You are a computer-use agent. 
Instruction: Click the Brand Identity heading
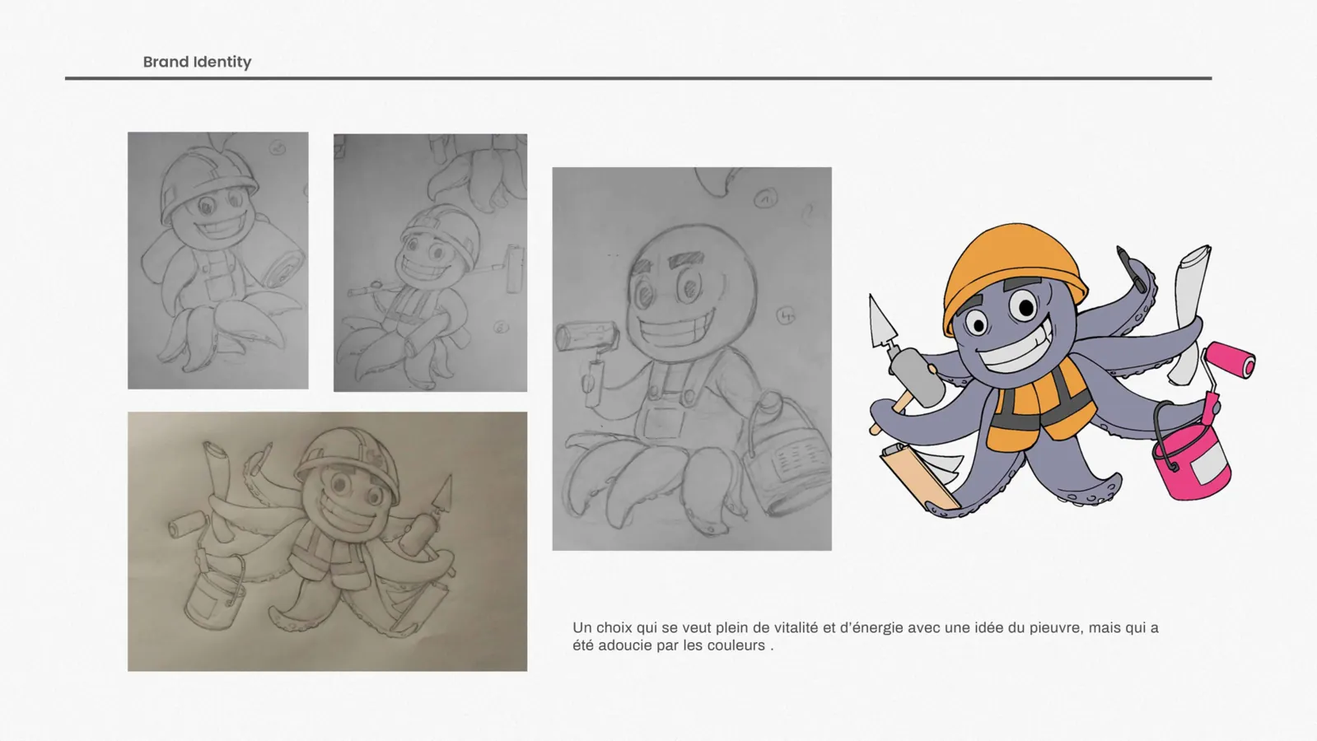(197, 62)
